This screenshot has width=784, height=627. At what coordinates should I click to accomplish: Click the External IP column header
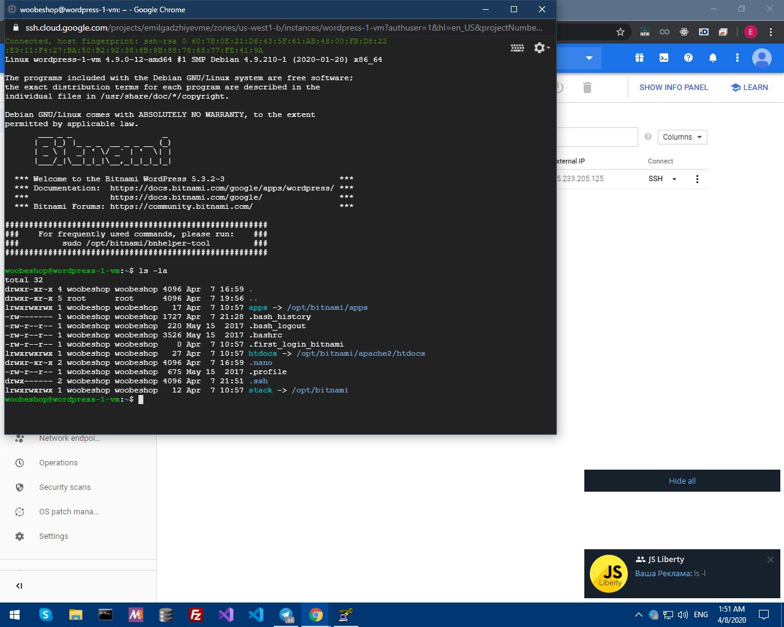[x=571, y=161]
